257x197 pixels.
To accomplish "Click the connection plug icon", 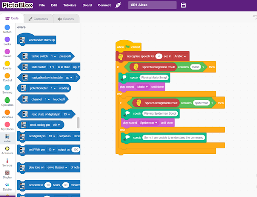I will tap(118, 5).
